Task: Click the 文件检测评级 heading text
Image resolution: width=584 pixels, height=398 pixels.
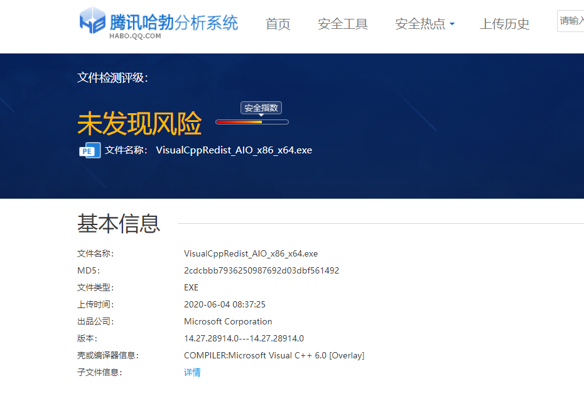Action: 112,77
